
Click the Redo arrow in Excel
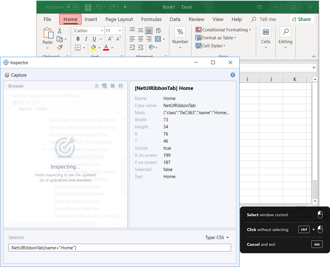(112, 7)
